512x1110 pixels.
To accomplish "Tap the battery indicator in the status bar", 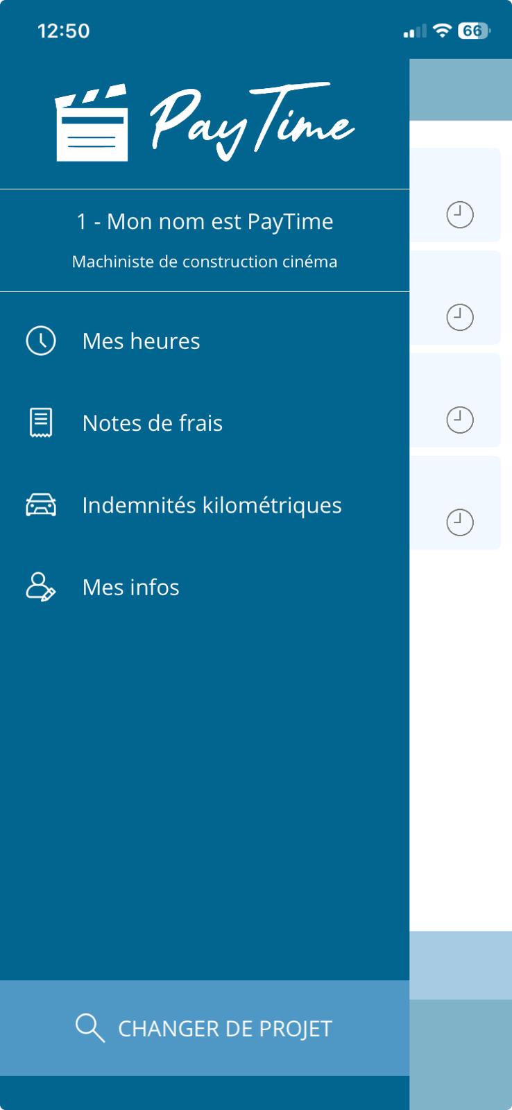I will point(473,31).
